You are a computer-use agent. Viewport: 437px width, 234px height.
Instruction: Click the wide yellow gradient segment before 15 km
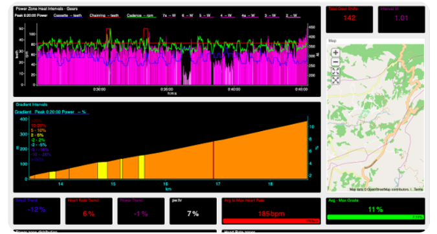point(102,170)
